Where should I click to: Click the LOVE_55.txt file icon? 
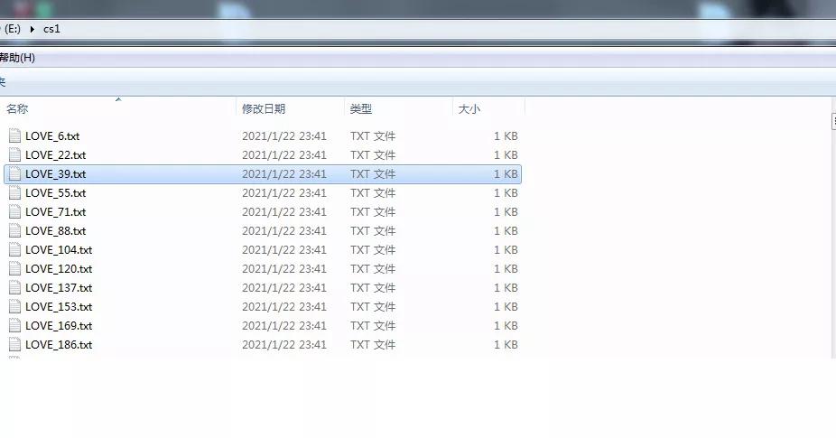tap(15, 192)
